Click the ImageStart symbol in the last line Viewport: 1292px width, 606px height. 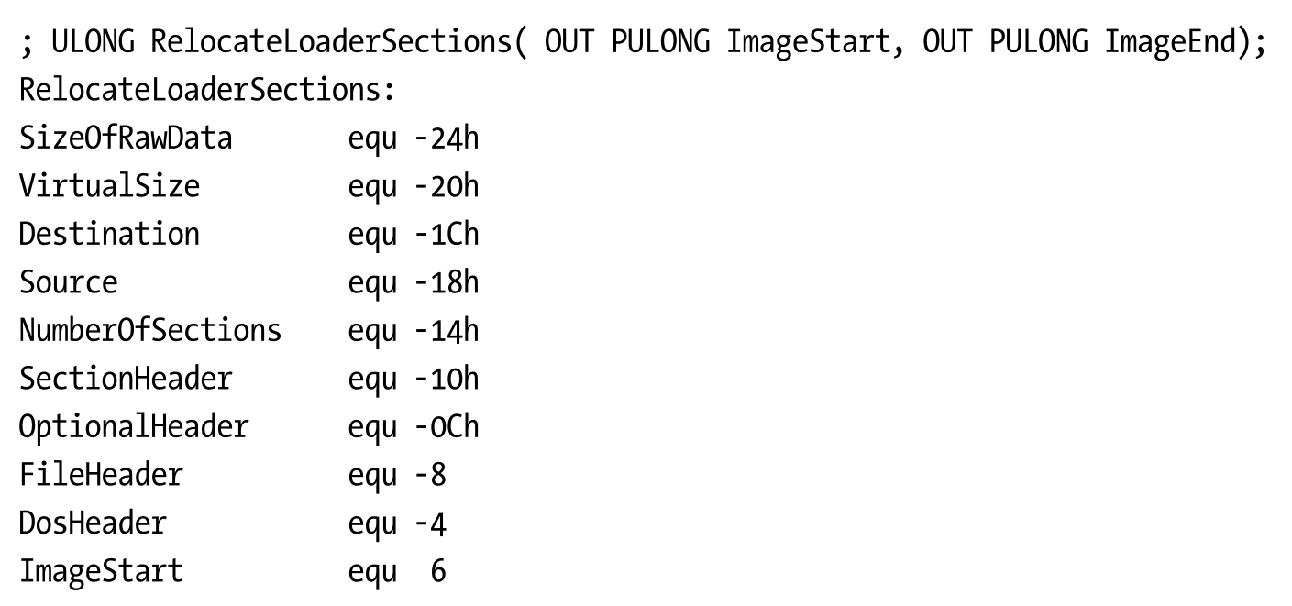point(101,569)
